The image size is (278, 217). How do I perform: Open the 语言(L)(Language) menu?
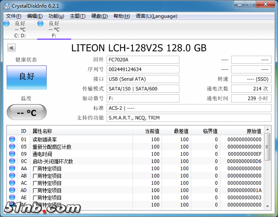(156, 16)
